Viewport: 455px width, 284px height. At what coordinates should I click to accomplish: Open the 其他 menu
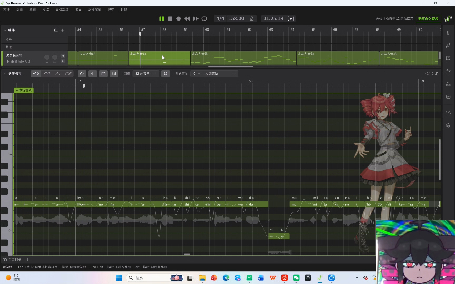point(124,9)
